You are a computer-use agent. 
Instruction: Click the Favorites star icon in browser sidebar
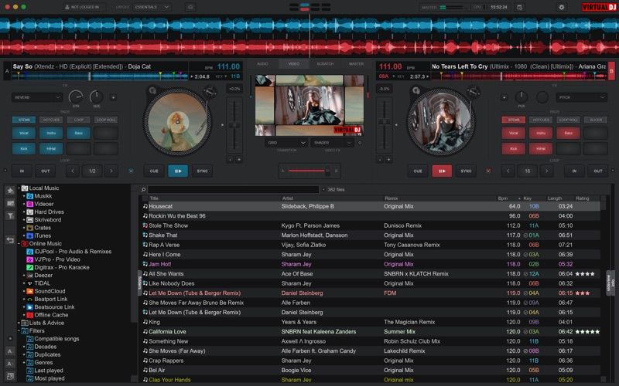[10, 191]
